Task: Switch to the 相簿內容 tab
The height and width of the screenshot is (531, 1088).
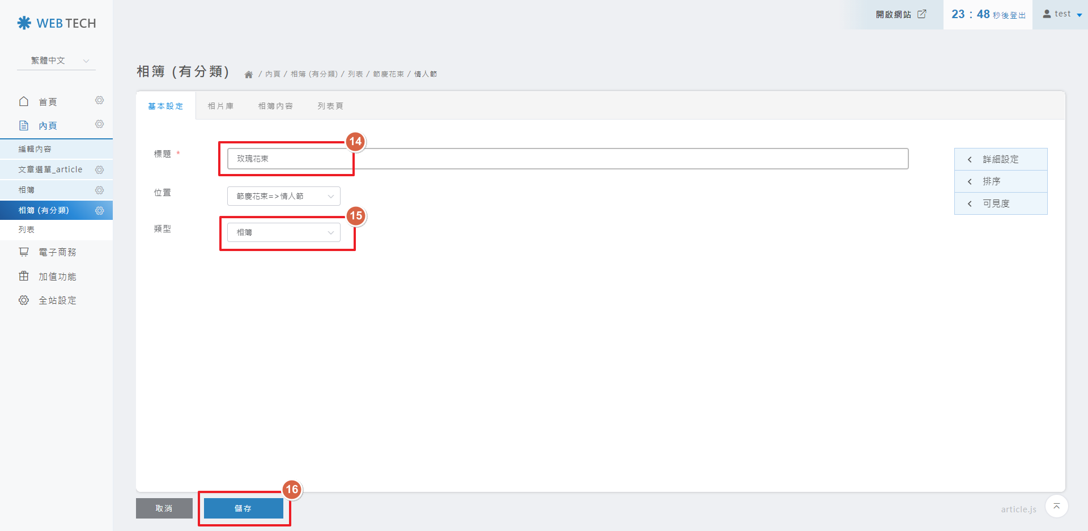Action: [x=275, y=106]
